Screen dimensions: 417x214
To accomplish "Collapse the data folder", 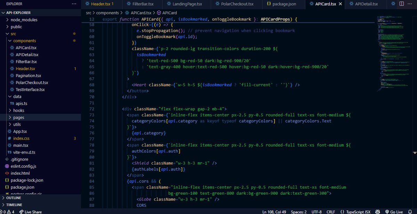I will tap(17, 96).
